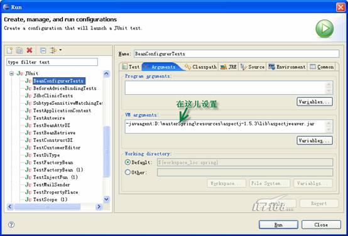Screen dimensions: 348x236
Task: Click the Duplicate configuration icon
Action: pyautogui.click(x=19, y=50)
